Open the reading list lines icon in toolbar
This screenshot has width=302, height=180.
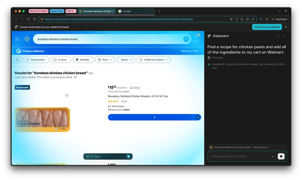[x=261, y=19]
